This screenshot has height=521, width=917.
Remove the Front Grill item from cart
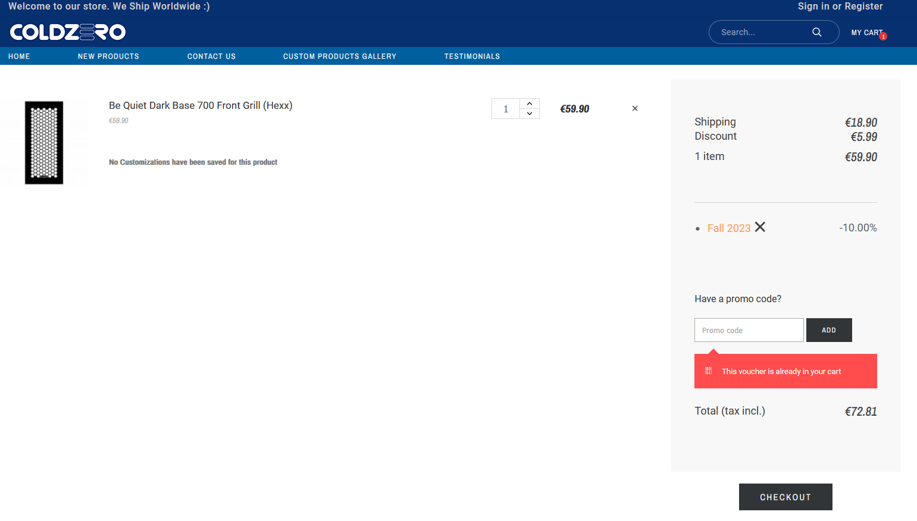coord(635,108)
